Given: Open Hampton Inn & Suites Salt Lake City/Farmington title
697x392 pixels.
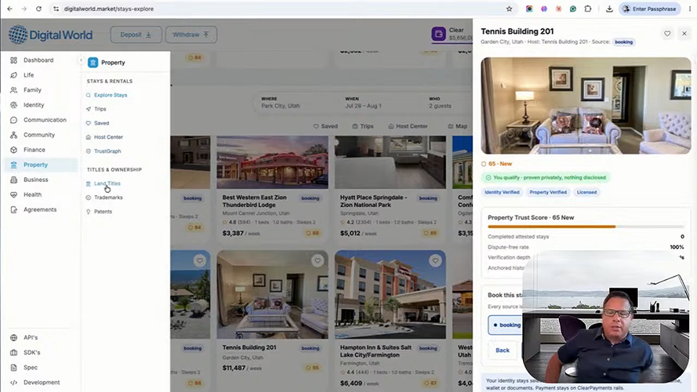Looking at the screenshot, I should pos(376,351).
